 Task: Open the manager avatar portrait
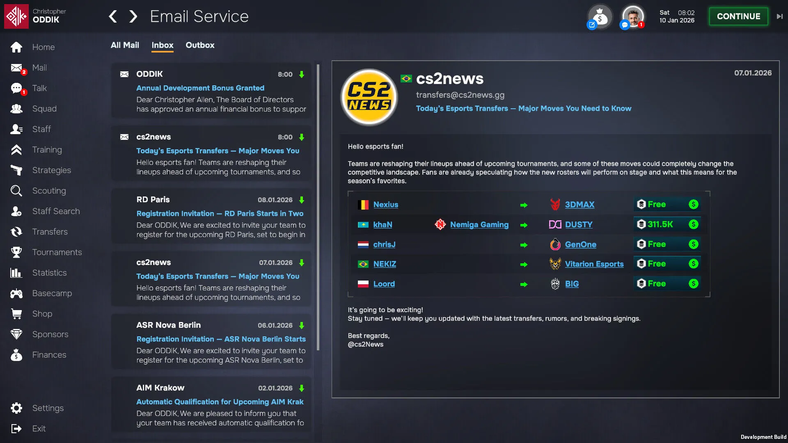[633, 17]
